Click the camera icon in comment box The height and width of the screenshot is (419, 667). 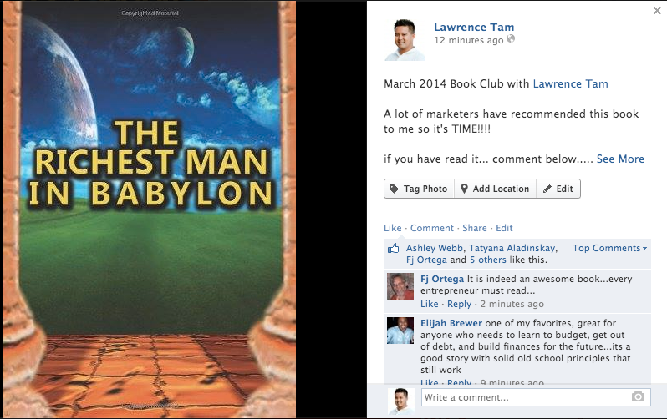(x=638, y=397)
